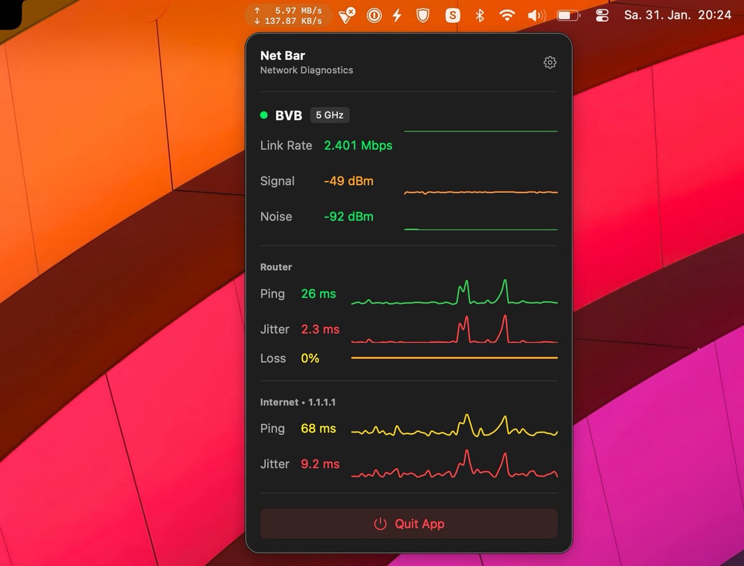Open the Wi-Fi status menu
This screenshot has height=566, width=744.
pyautogui.click(x=507, y=15)
